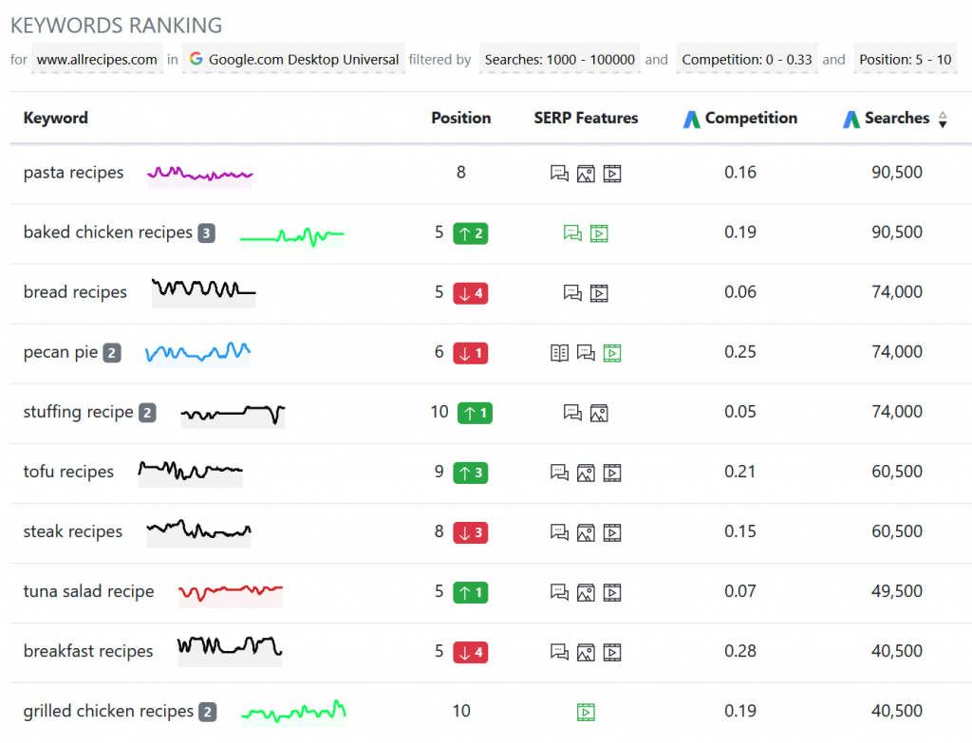Click the down 4 badge for breakfast recipes
Image resolution: width=972 pixels, height=743 pixels.
471,653
